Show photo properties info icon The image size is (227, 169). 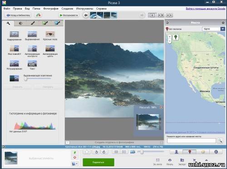(x=216, y=152)
